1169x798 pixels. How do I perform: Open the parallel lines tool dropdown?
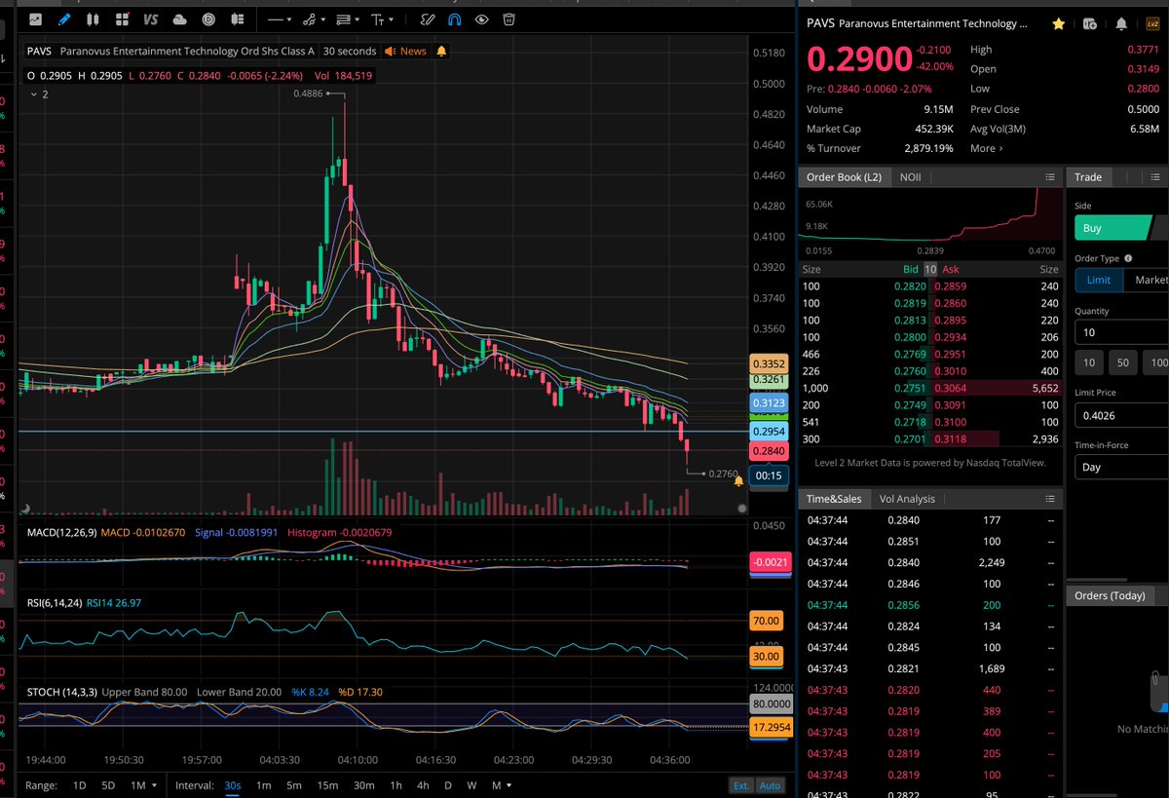pos(348,19)
